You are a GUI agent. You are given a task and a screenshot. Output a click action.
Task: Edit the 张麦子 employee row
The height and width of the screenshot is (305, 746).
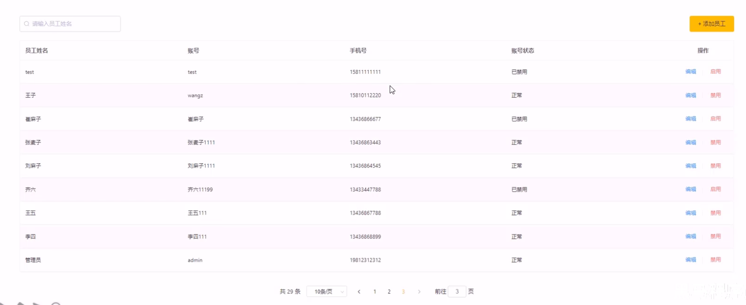(690, 142)
